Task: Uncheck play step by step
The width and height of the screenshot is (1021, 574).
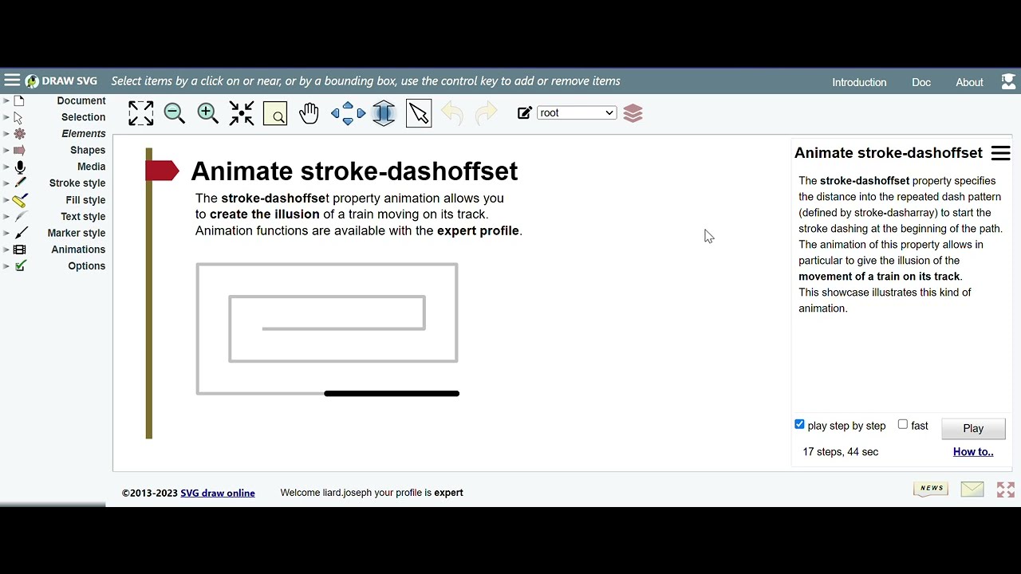Action: tap(799, 424)
